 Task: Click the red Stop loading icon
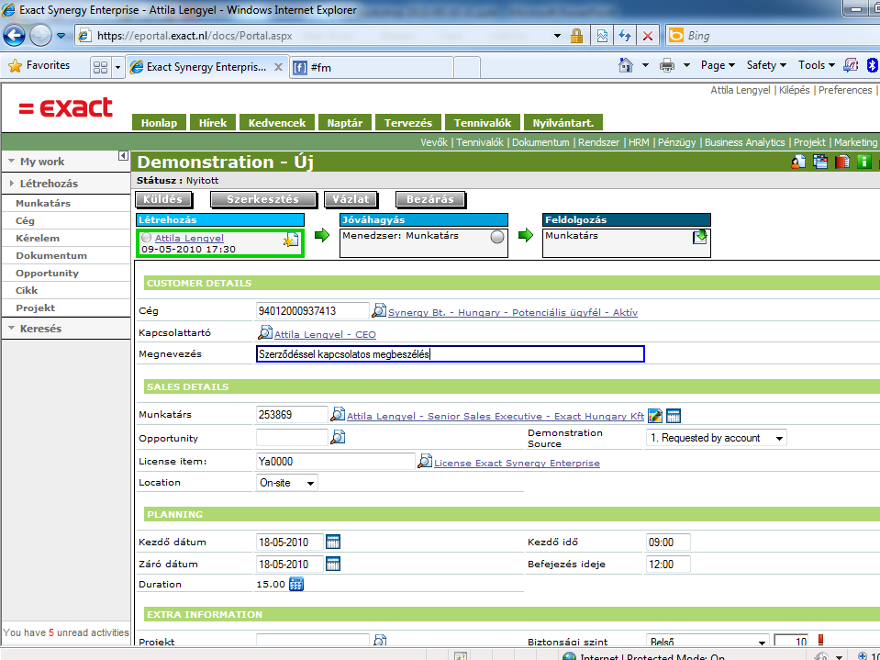pyautogui.click(x=648, y=36)
